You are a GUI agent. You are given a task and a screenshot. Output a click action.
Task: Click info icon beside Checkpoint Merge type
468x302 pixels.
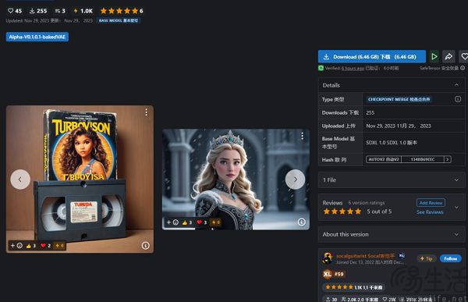click(458, 99)
